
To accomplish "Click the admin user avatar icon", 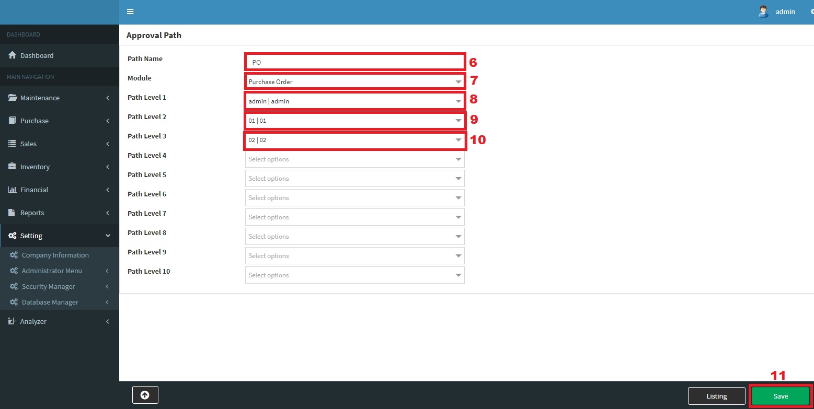I will coord(763,11).
